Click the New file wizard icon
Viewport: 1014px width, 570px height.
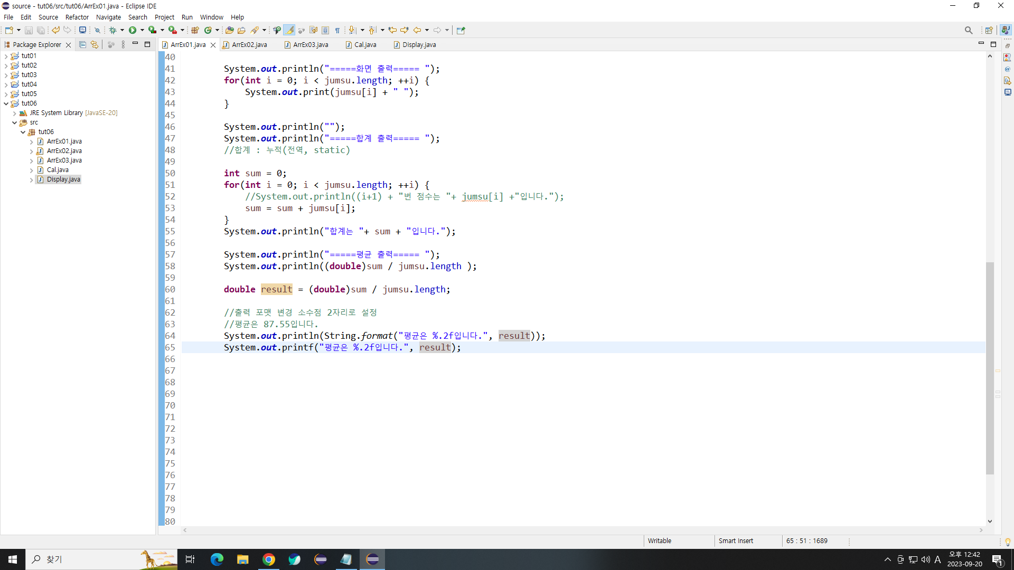pos(9,30)
